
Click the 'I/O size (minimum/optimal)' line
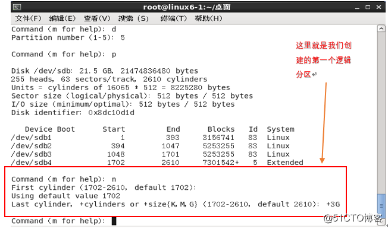123,104
